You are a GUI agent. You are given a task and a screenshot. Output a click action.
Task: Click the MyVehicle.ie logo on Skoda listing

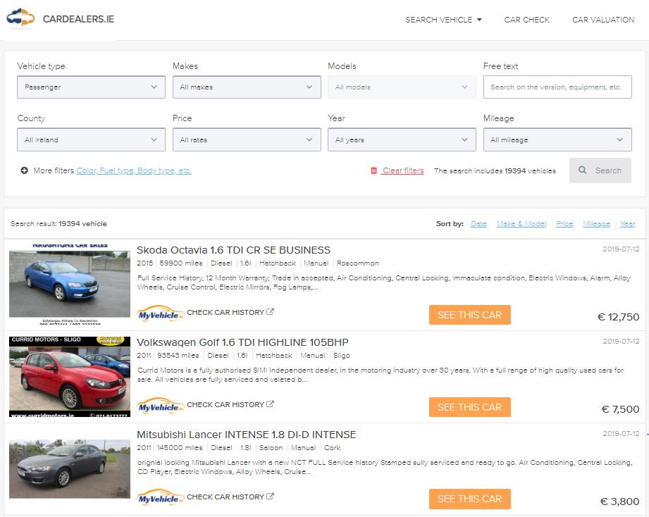[160, 313]
